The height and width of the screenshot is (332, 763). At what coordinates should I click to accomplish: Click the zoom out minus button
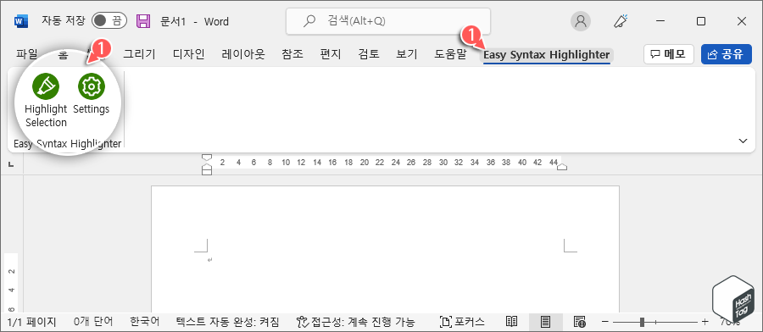click(604, 321)
